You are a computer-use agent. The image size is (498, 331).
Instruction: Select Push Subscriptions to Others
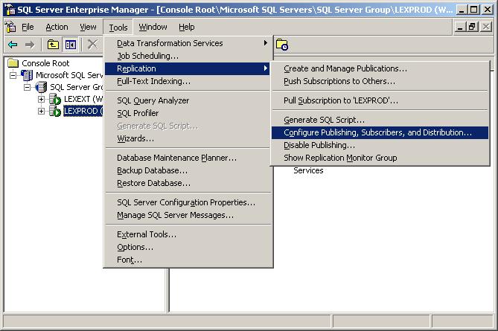pyautogui.click(x=380, y=81)
